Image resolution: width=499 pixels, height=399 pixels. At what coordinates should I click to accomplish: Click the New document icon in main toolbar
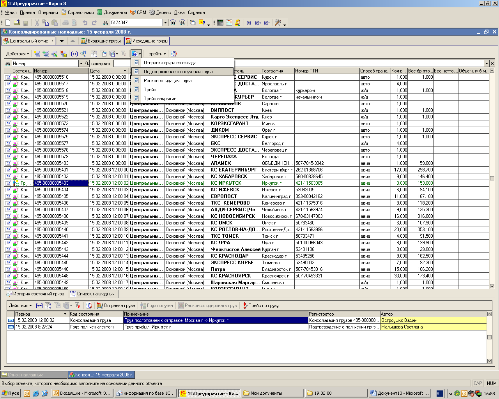coord(7,23)
